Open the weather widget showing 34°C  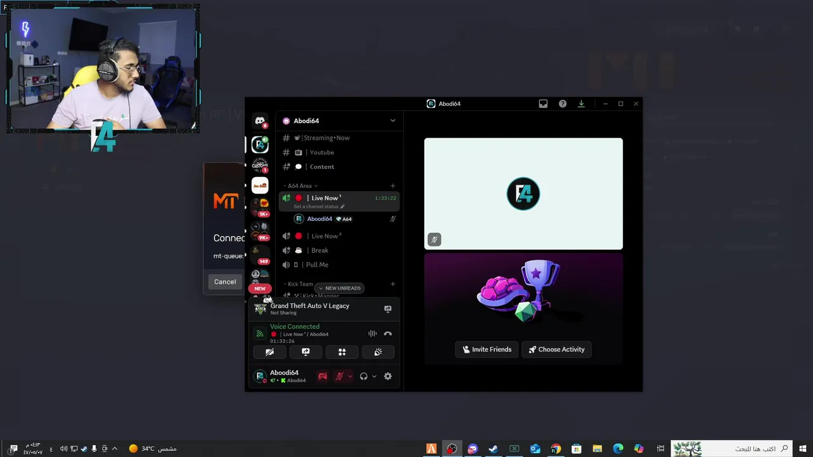152,449
